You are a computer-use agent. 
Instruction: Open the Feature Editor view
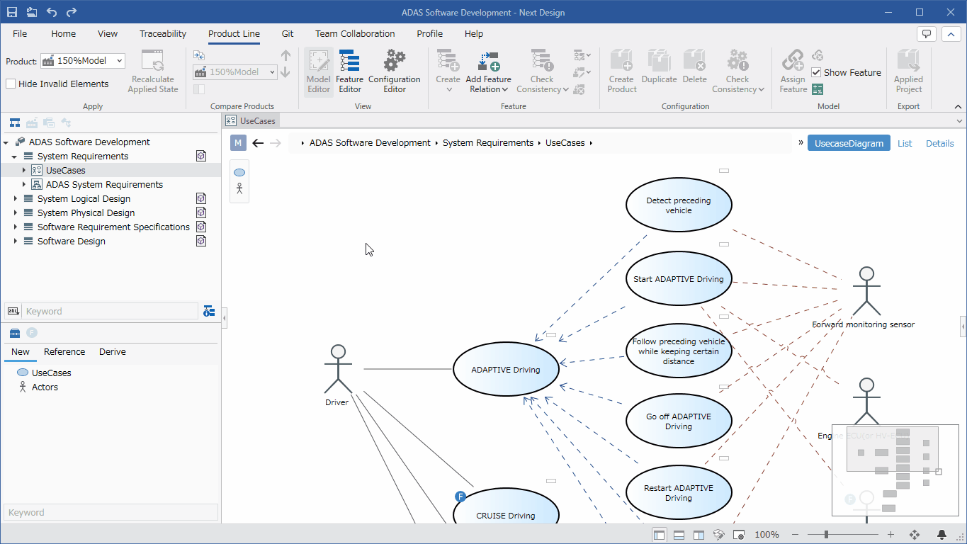[x=349, y=72]
